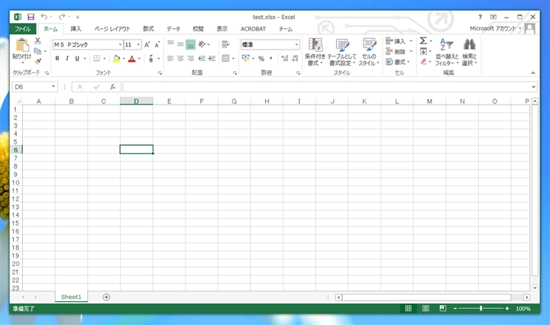
Task: Open cell borders icon
Action: [97, 59]
